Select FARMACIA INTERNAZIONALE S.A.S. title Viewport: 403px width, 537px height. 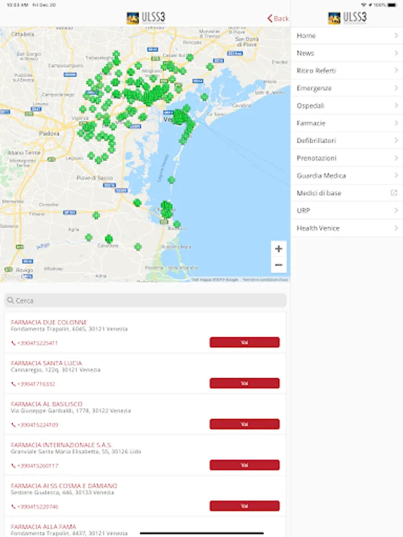coord(61,445)
